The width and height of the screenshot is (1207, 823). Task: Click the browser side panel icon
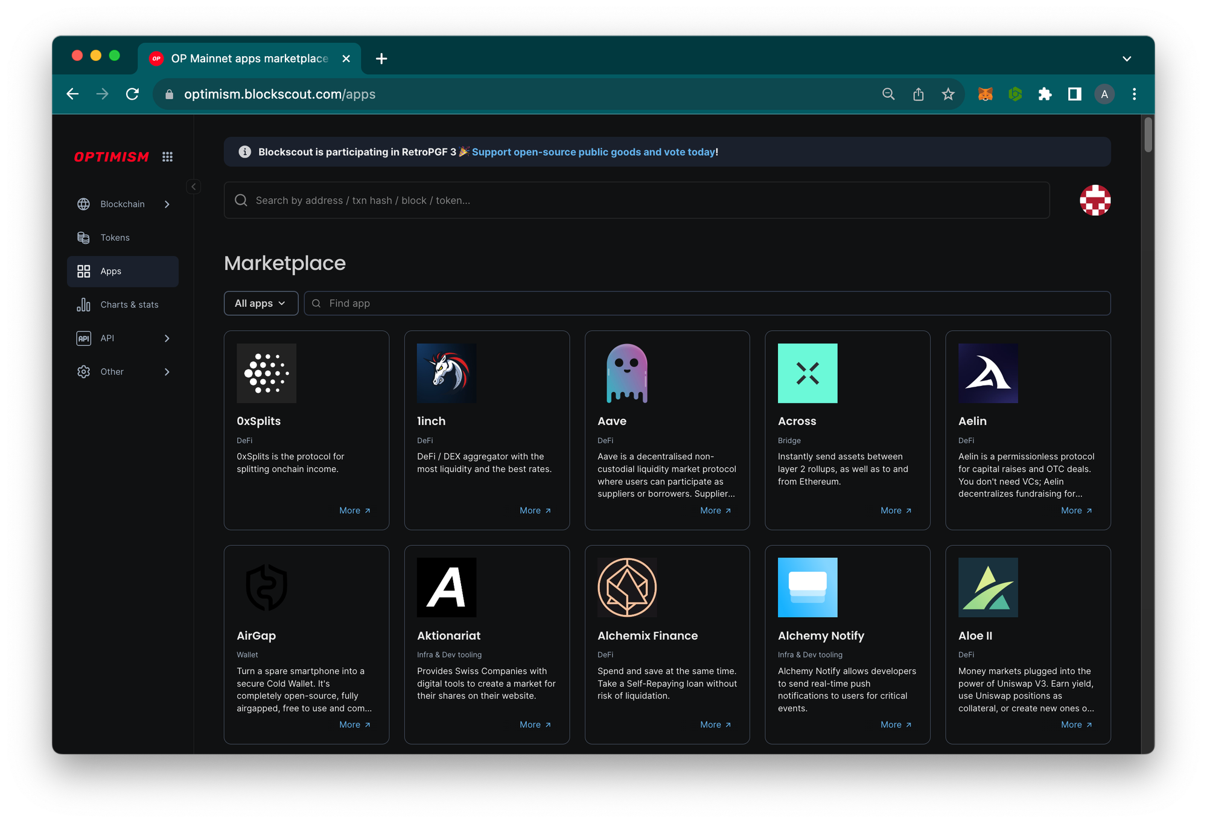[x=1074, y=94]
